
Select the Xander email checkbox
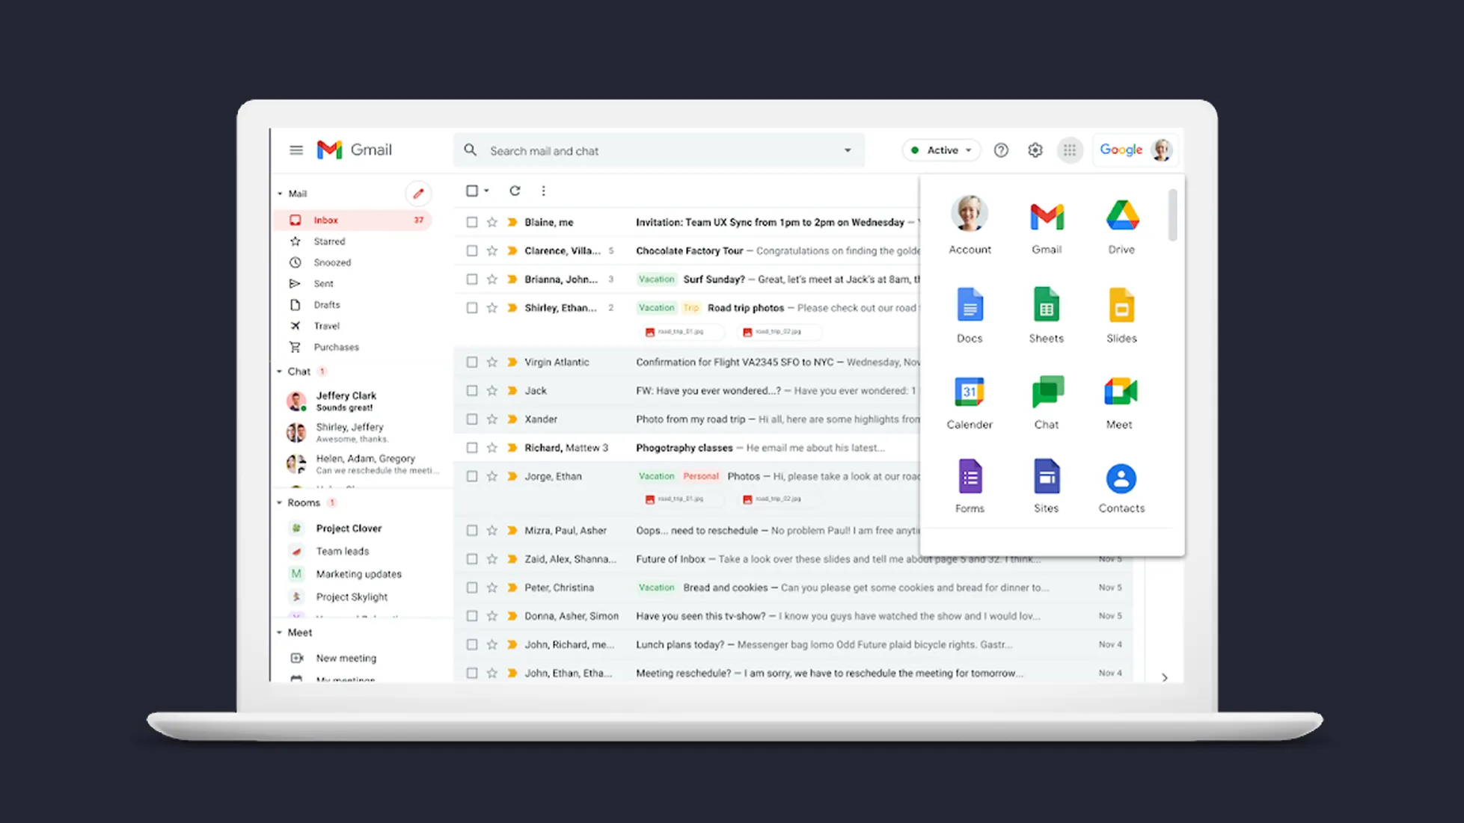(472, 419)
